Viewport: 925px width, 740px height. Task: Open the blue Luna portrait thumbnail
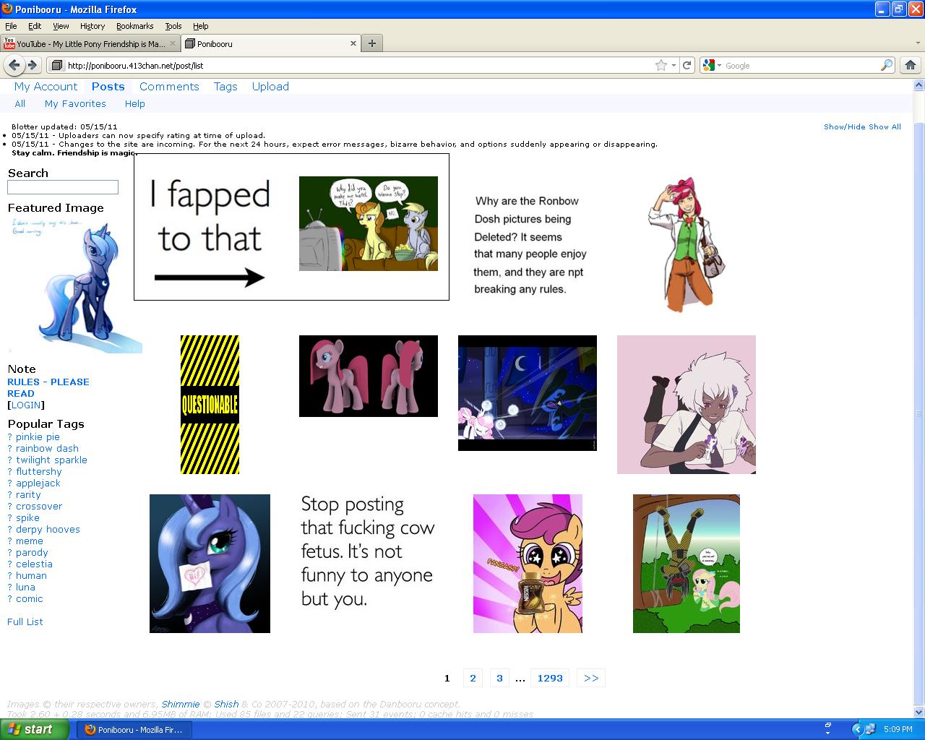[x=210, y=564]
